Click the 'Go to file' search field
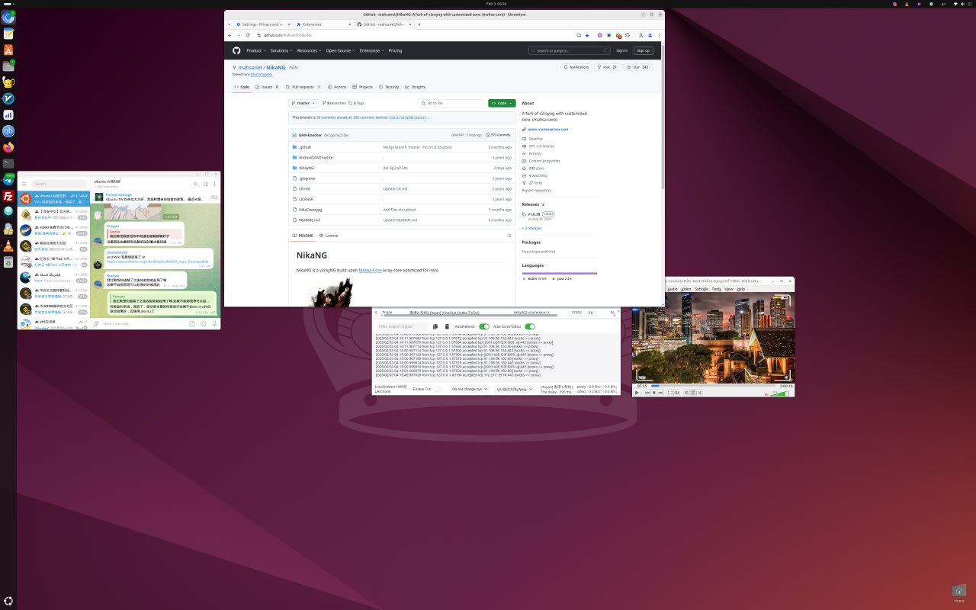The width and height of the screenshot is (976, 610). pyautogui.click(x=452, y=103)
